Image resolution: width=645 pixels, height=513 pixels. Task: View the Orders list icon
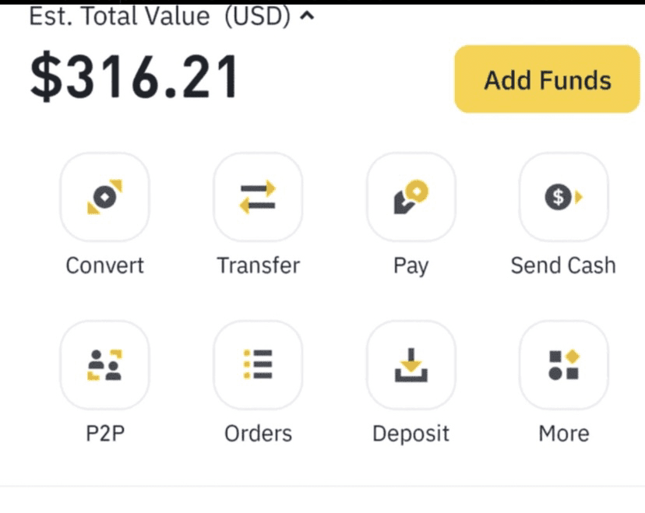pos(258,365)
